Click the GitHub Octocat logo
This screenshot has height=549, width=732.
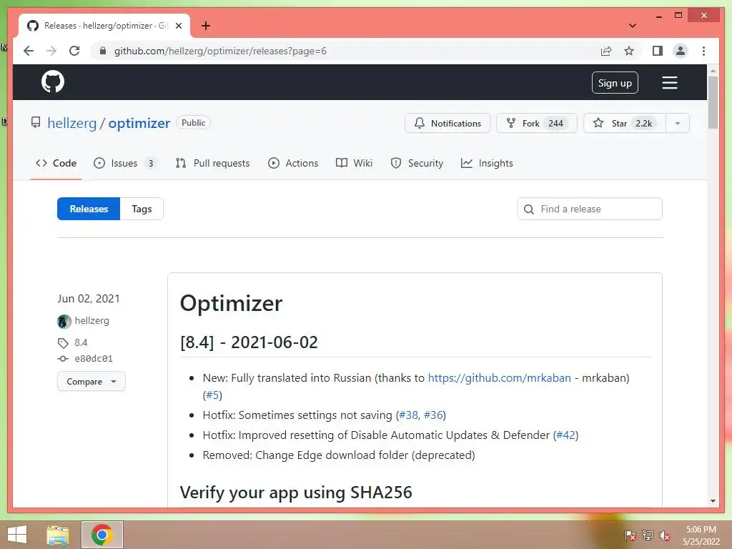click(x=53, y=81)
